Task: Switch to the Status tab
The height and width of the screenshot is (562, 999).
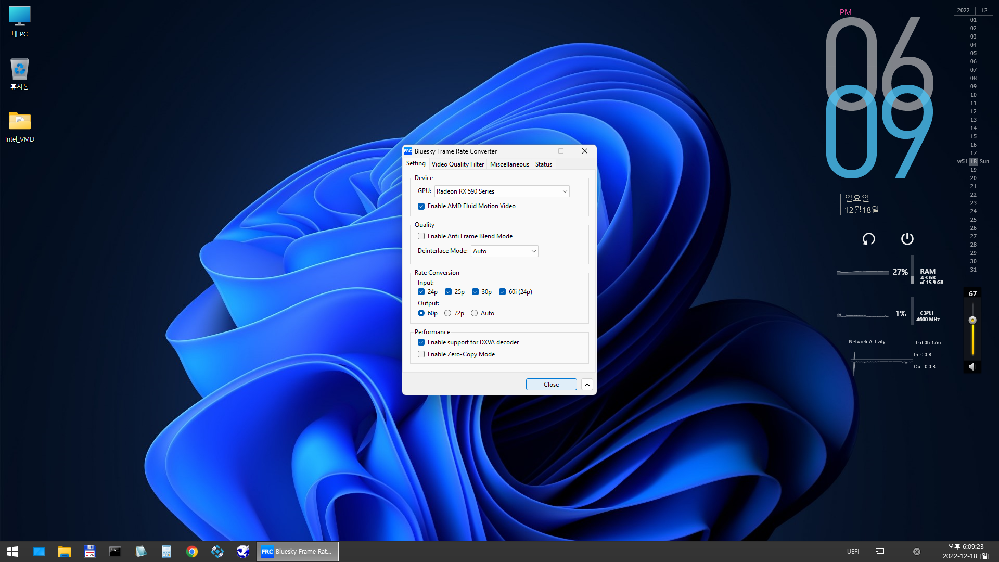Action: click(544, 164)
